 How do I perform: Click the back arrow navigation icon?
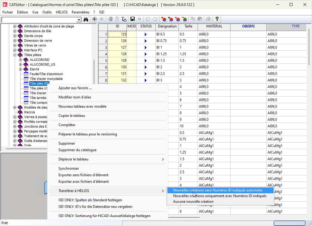[x=95, y=19]
